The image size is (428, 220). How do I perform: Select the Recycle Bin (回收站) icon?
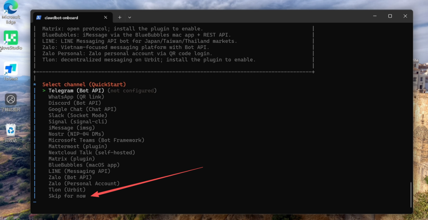[x=11, y=131]
